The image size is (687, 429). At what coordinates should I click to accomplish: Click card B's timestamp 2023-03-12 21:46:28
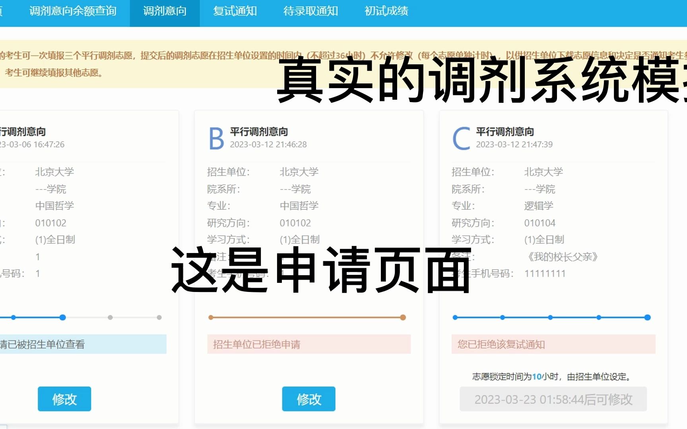point(268,144)
